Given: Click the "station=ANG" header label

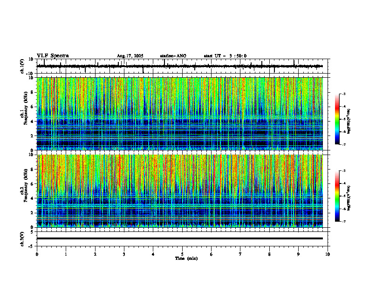Looking at the screenshot, I should coord(173,56).
